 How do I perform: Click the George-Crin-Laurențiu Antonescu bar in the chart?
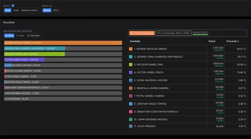[x=35, y=48]
